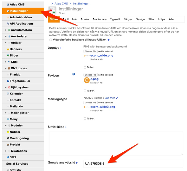Click the Google analytics id input field
187x171 pixels.
(x=133, y=164)
